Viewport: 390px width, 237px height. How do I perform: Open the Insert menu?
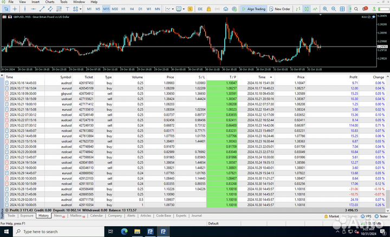pyautogui.click(x=35, y=2)
